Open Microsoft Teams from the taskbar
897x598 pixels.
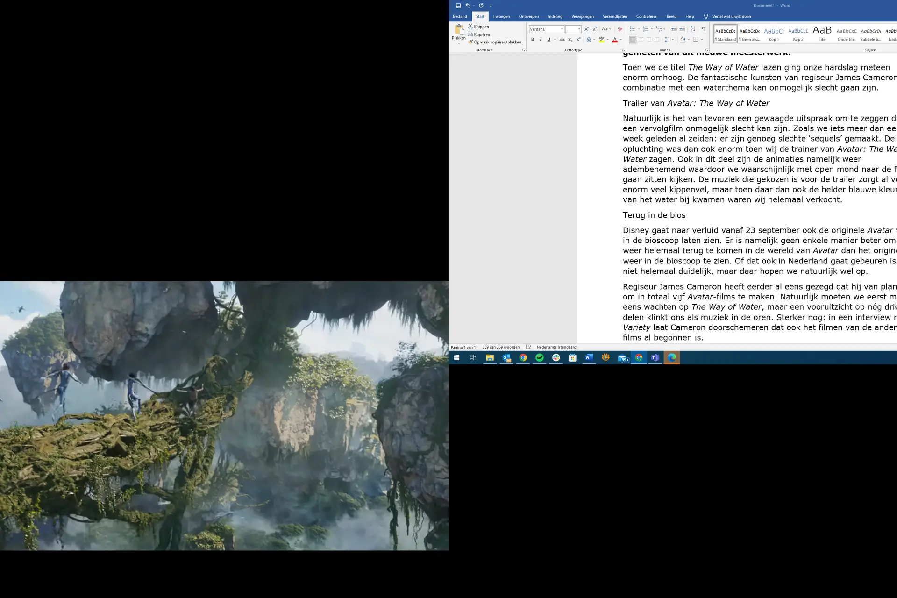655,358
